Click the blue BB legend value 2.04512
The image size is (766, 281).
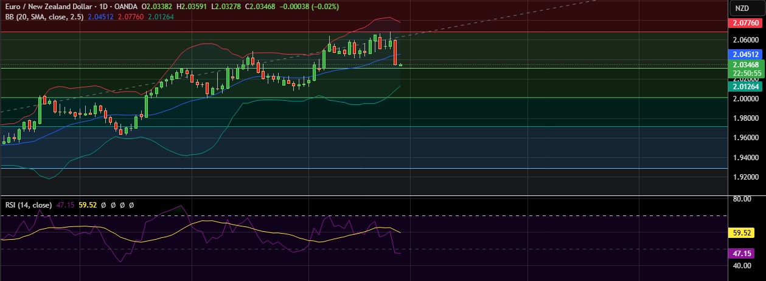100,16
